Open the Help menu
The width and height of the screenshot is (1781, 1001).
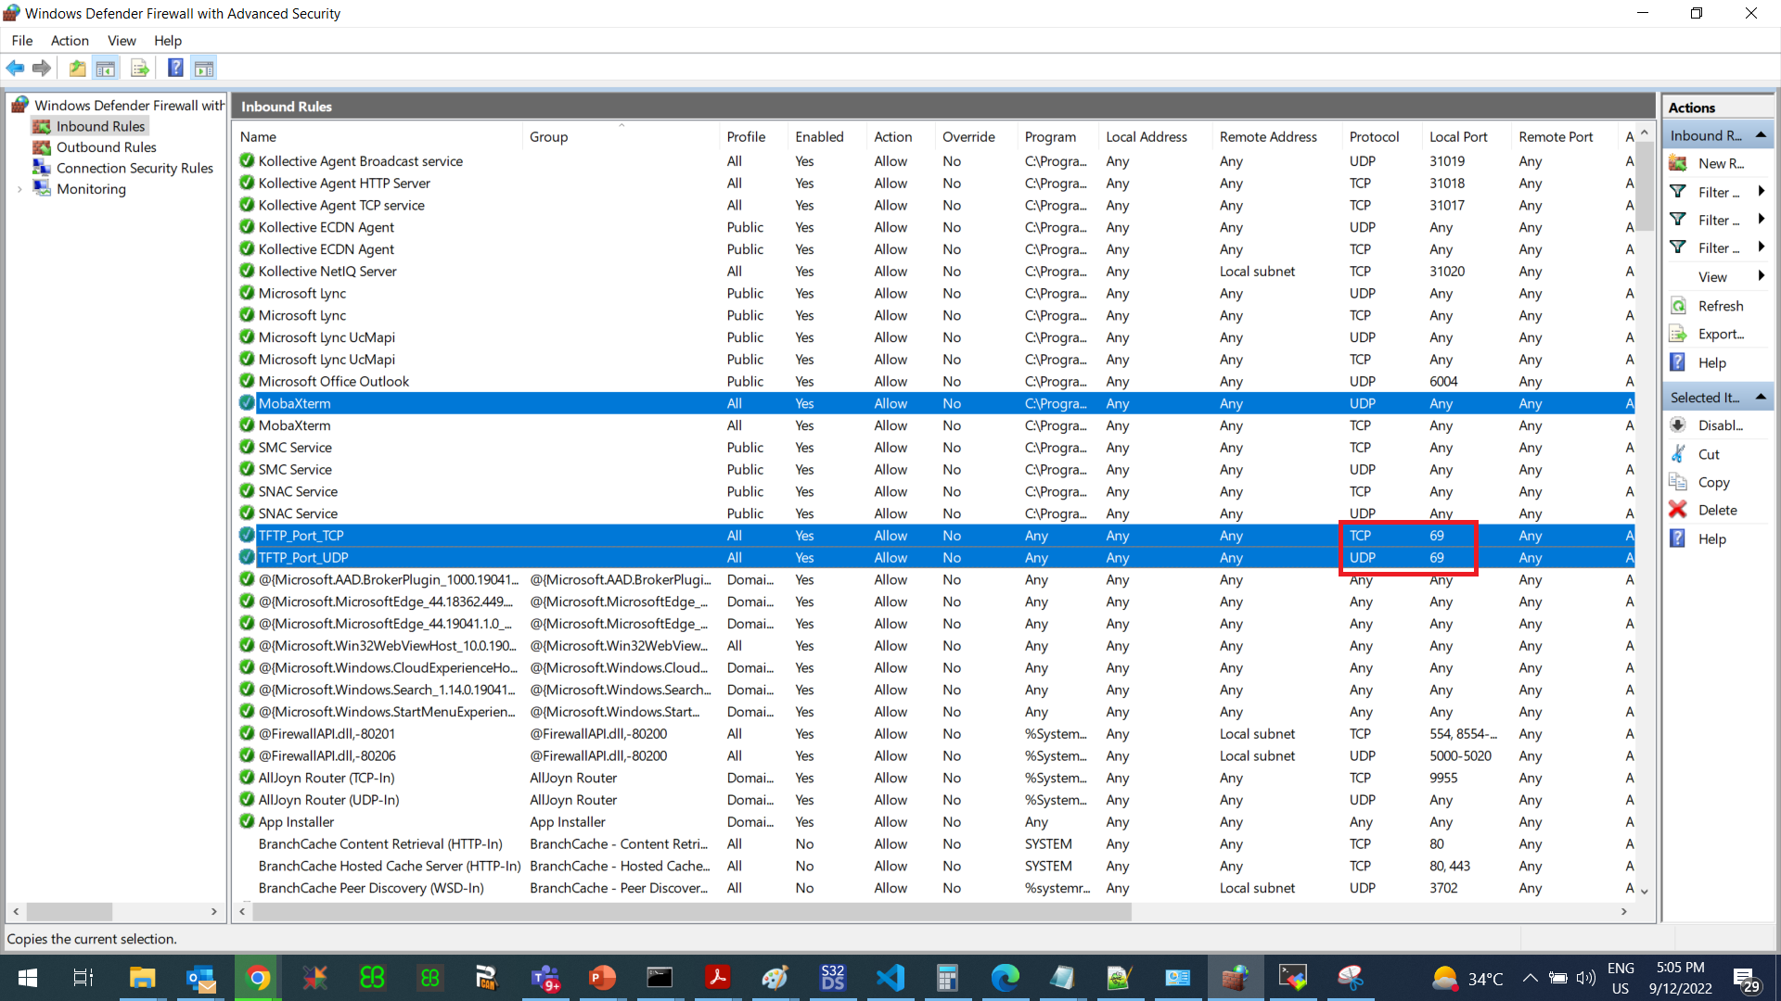pos(168,41)
